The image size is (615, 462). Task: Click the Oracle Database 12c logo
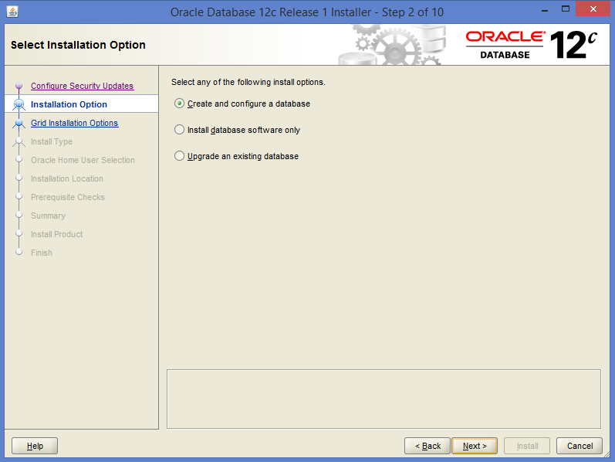tap(532, 45)
